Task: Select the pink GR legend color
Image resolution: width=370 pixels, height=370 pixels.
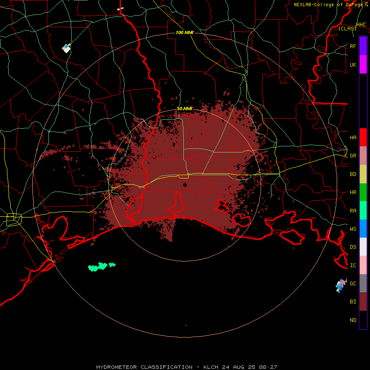Action: [x=363, y=156]
